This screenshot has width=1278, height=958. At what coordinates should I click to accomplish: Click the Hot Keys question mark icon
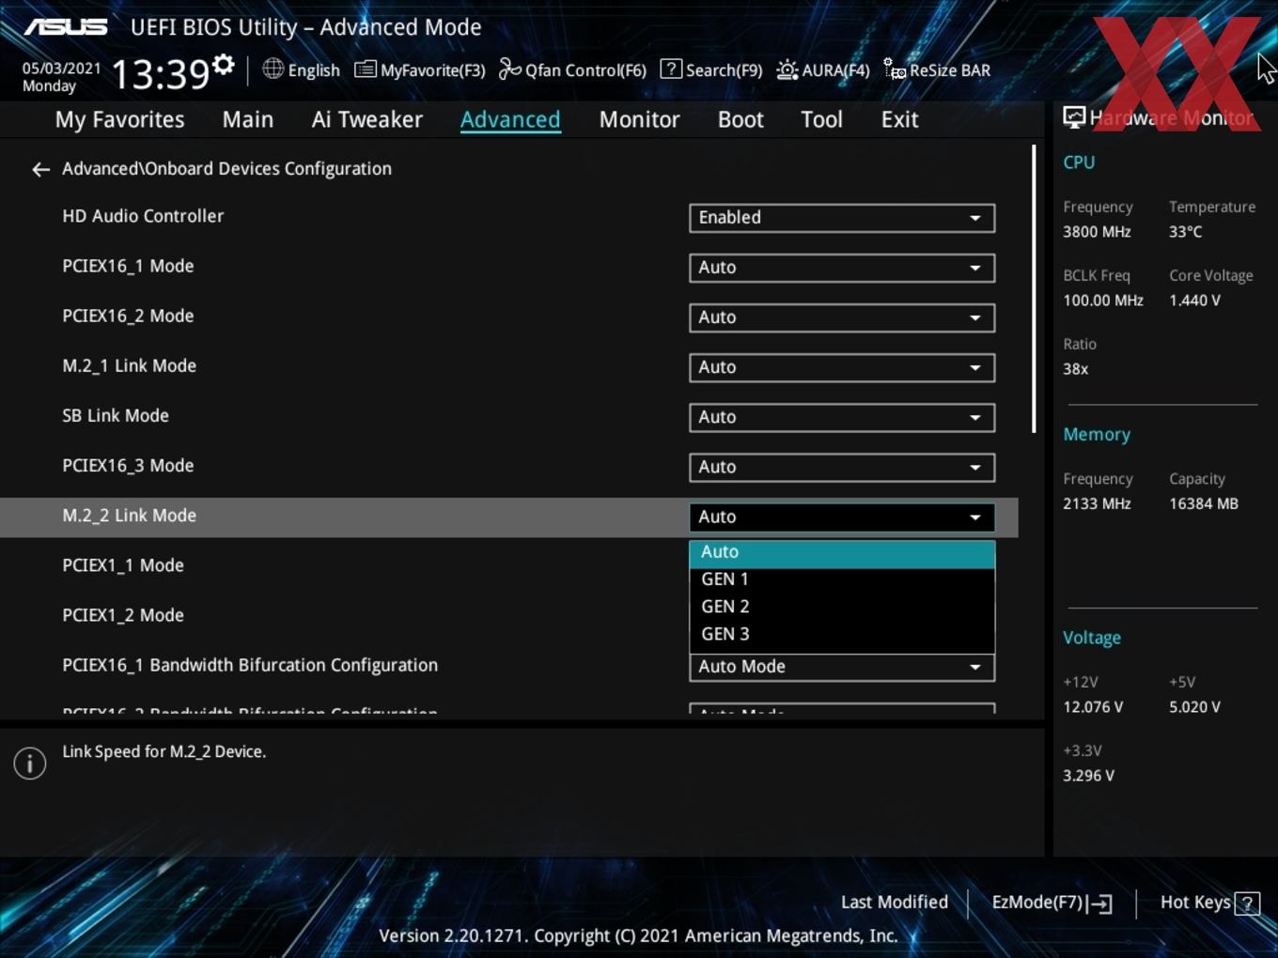1247,904
